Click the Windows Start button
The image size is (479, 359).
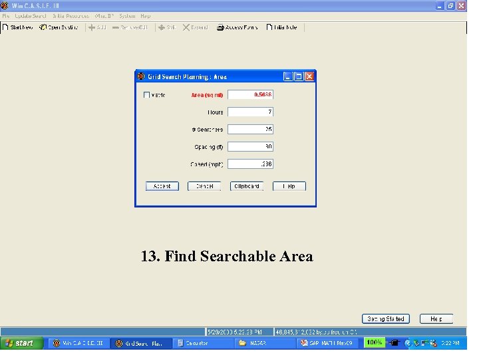[x=21, y=343]
